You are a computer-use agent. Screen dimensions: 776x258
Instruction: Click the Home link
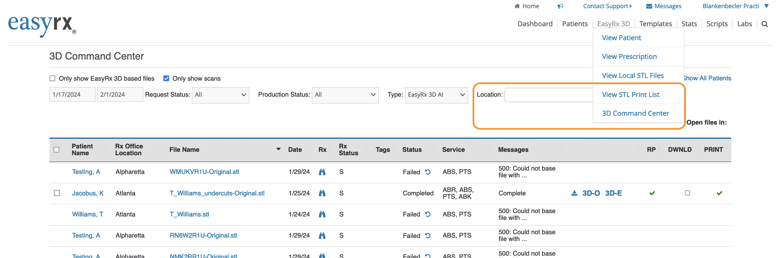pos(531,6)
